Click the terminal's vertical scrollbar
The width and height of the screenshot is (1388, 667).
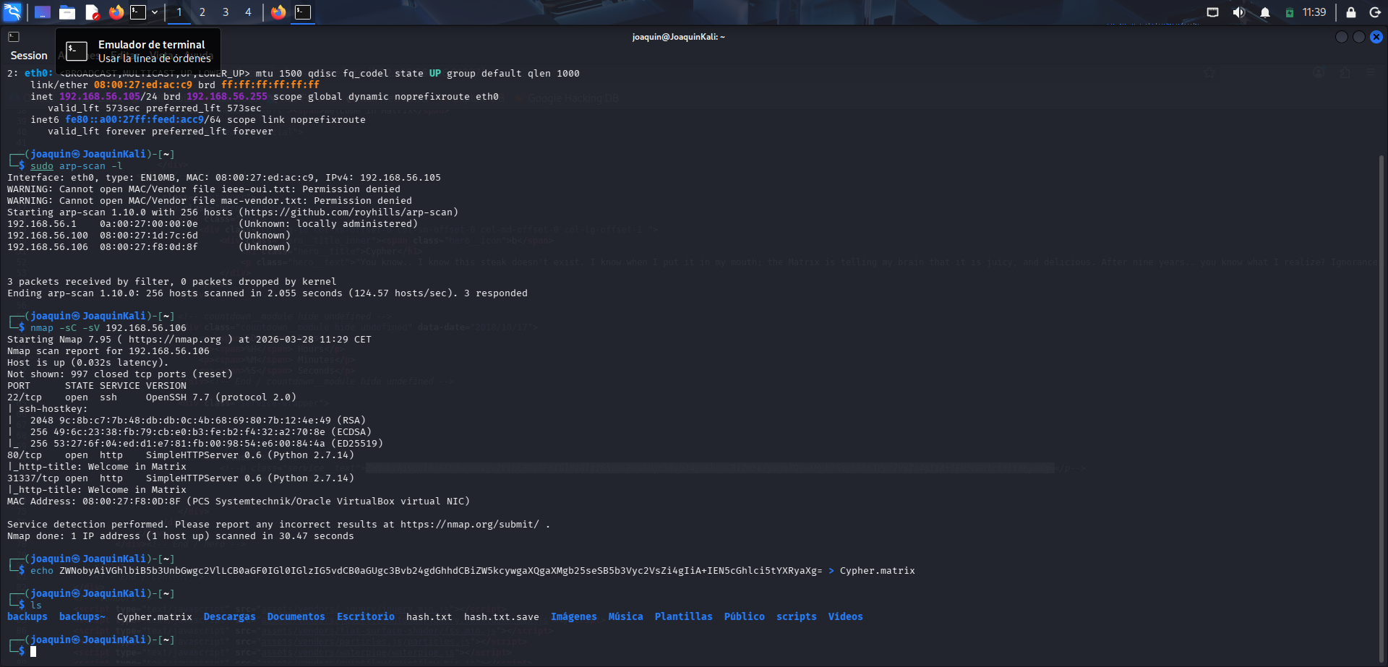coord(1381,361)
